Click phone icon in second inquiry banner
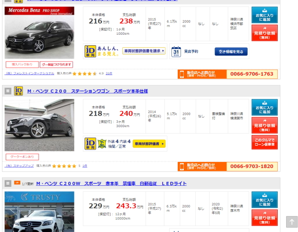Screen dimensions: 298x232 (x=182, y=166)
